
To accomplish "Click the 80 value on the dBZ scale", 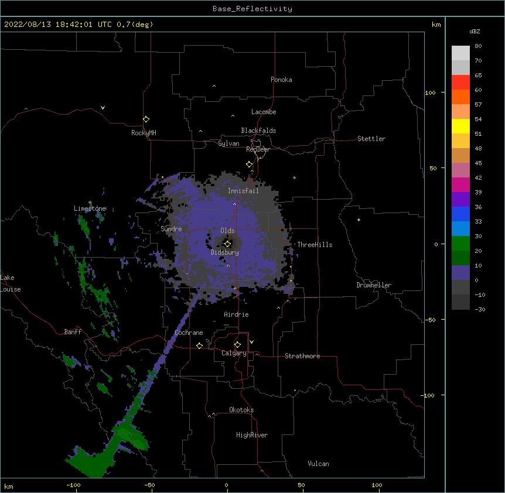I will [478, 46].
